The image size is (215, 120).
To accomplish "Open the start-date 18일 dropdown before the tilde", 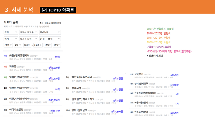I will pos(27,45).
